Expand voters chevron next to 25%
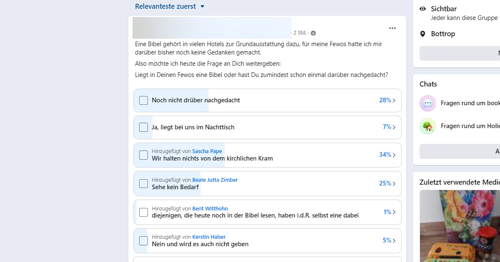 (x=394, y=183)
